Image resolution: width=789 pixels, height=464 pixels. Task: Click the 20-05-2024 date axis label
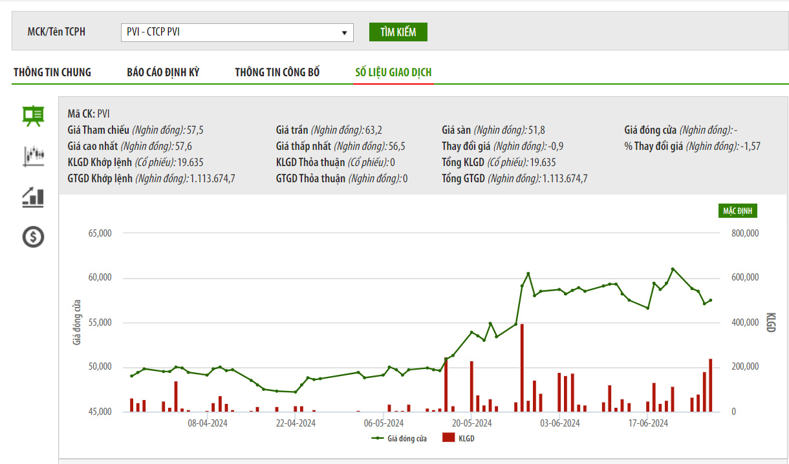pos(472,423)
